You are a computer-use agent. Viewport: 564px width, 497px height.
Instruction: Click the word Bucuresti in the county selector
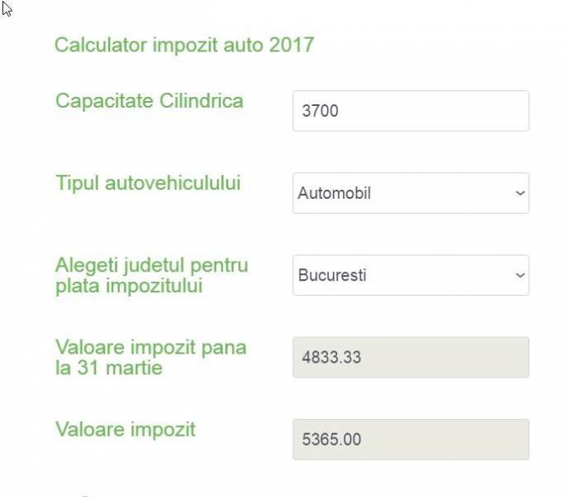(332, 276)
